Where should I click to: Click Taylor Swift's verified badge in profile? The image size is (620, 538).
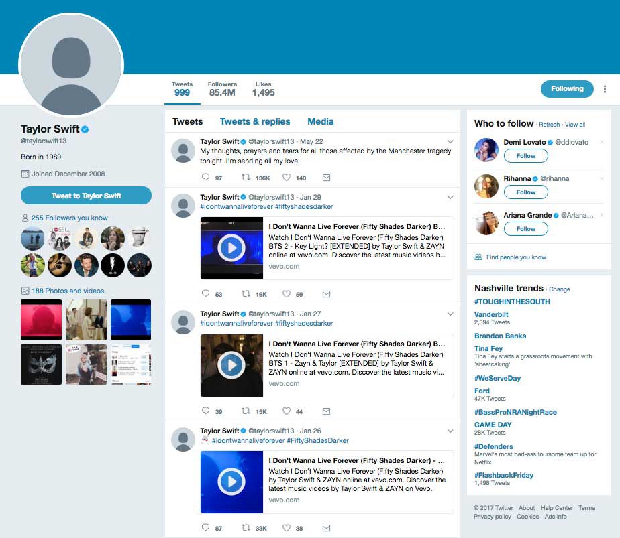point(85,129)
